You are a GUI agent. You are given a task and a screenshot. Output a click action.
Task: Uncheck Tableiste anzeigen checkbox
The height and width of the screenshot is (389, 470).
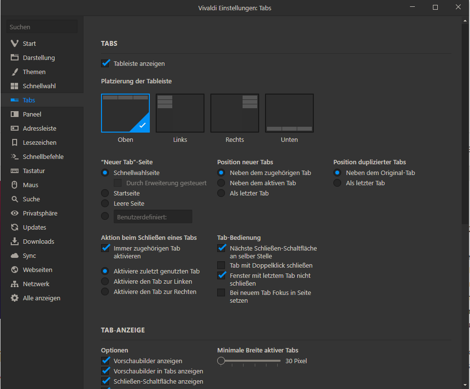coord(105,63)
